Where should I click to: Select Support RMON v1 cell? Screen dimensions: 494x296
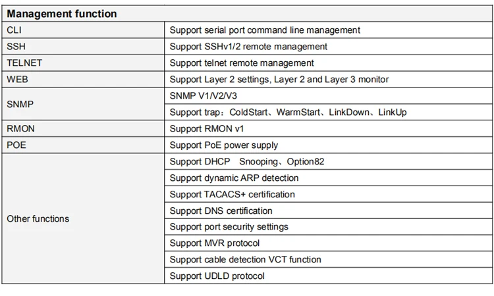(x=207, y=129)
